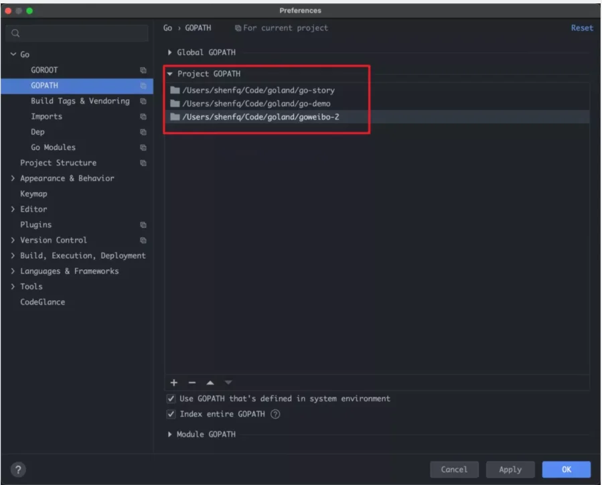Screen dimensions: 602x485
Task: Expand Appearance & Behavior chevron
Action: tap(13, 178)
